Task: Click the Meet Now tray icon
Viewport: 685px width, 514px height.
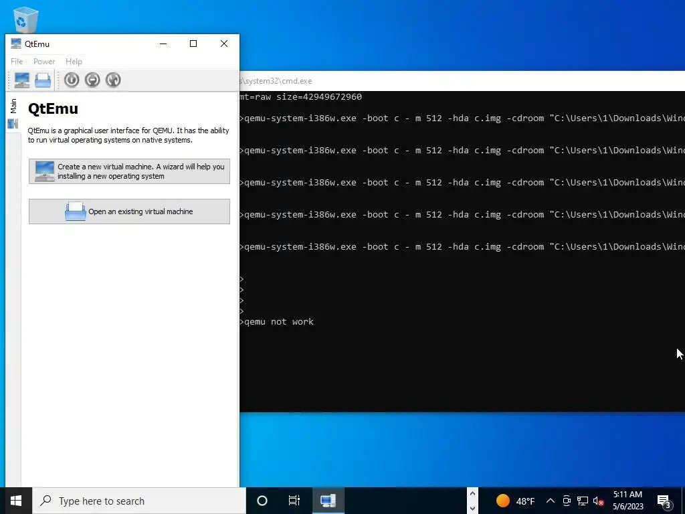Action: pos(567,501)
